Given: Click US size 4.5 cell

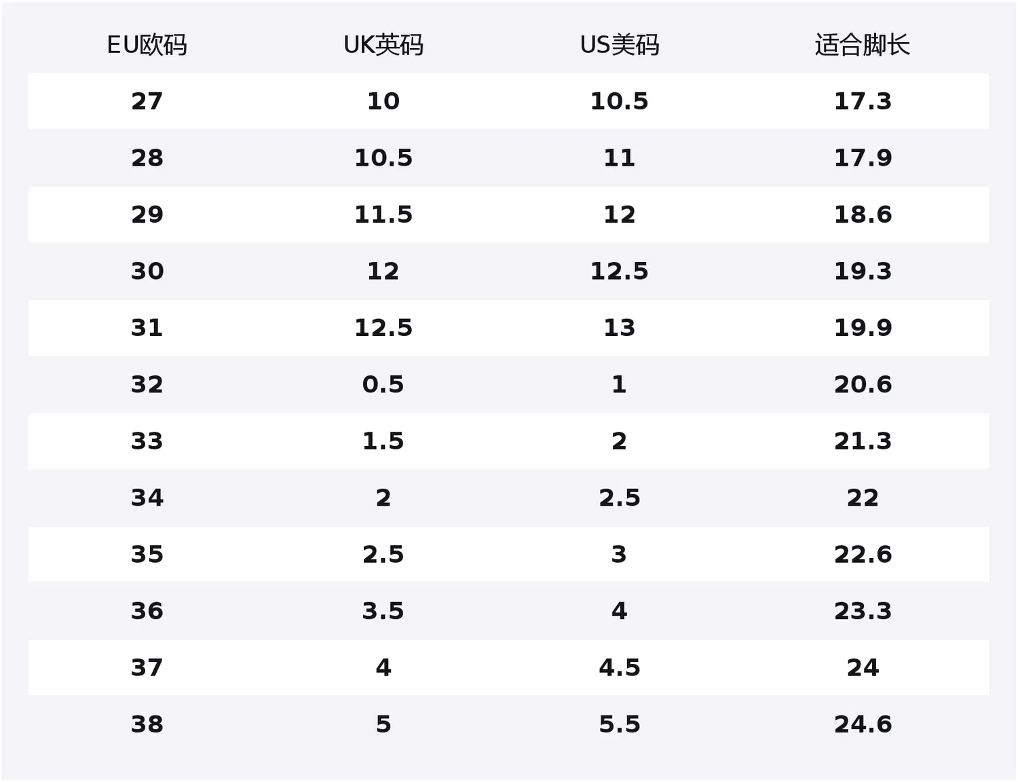Looking at the screenshot, I should click(620, 667).
